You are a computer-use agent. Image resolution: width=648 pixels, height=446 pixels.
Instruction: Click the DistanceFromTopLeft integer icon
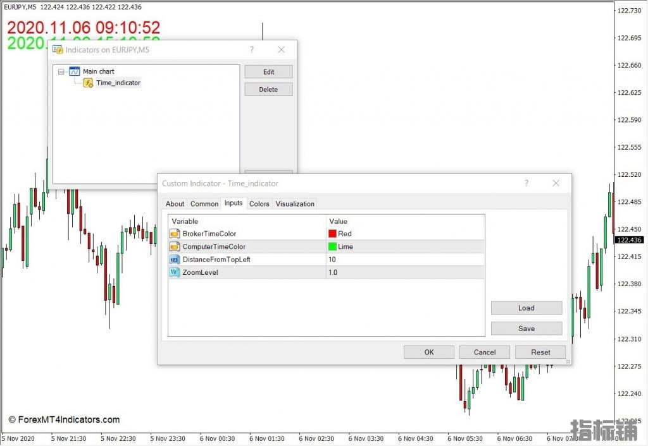pos(175,260)
